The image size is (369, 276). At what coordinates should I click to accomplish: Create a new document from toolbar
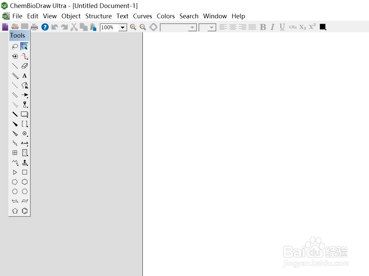click(5, 27)
